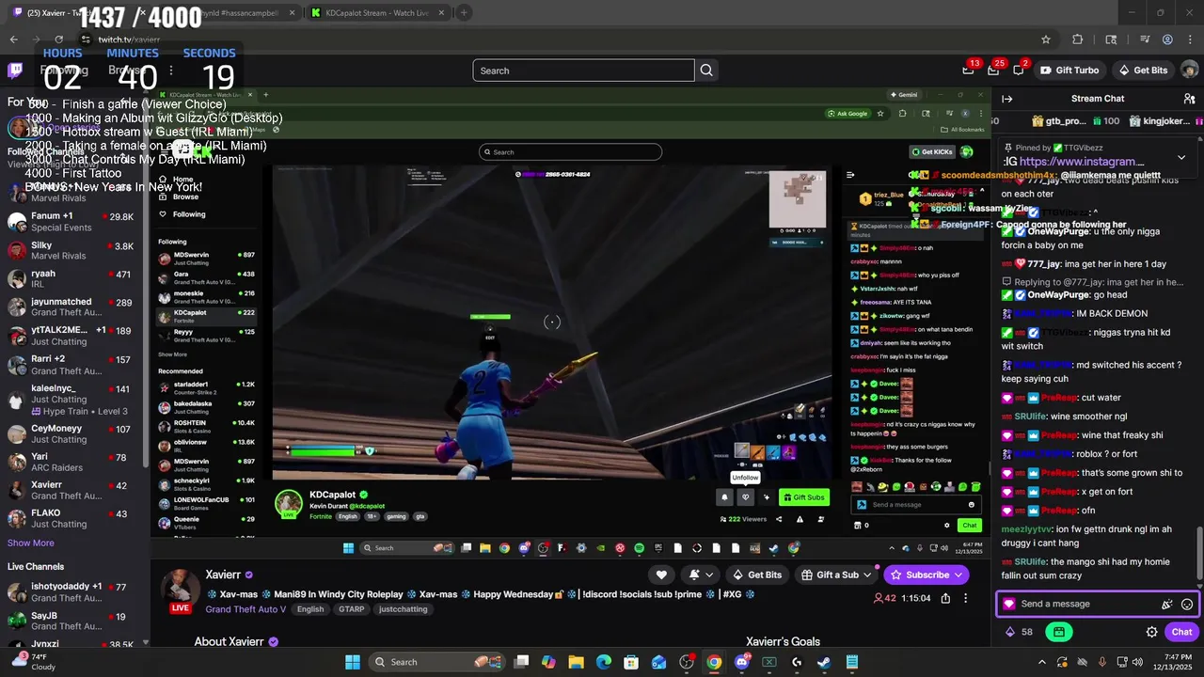Expand Show More followed channels
Screen dimensions: 1204x677
point(31,543)
